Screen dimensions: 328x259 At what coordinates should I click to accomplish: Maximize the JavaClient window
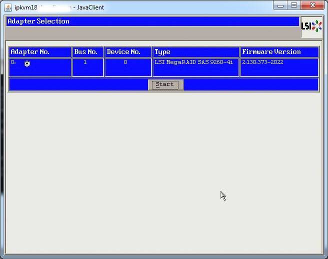tap(294, 5)
